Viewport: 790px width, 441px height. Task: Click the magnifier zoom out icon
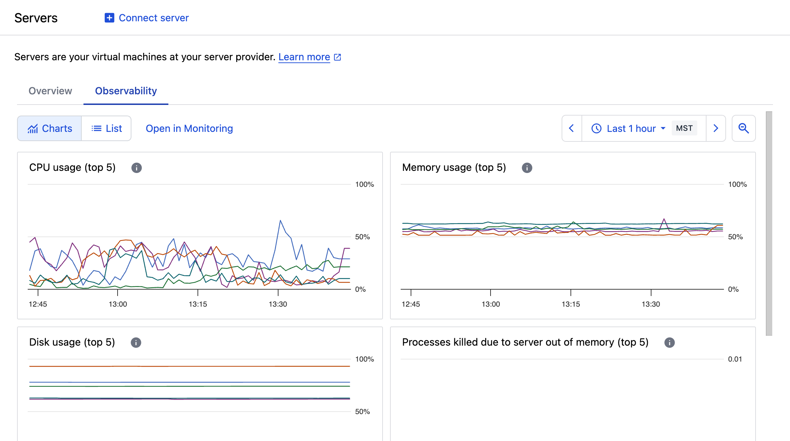point(743,128)
